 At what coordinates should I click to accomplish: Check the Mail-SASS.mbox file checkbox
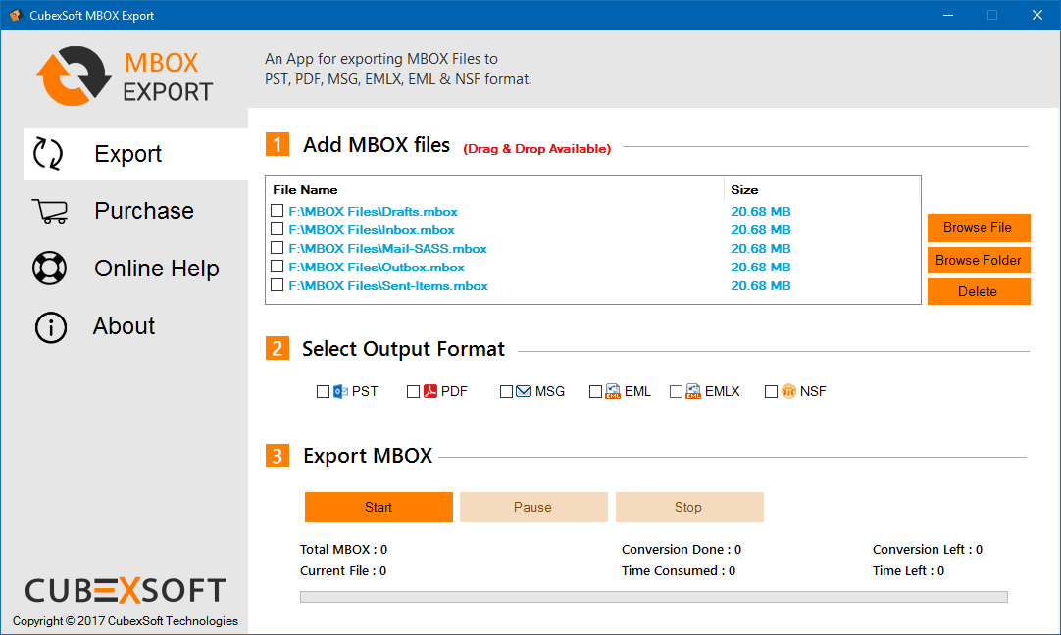coord(277,248)
